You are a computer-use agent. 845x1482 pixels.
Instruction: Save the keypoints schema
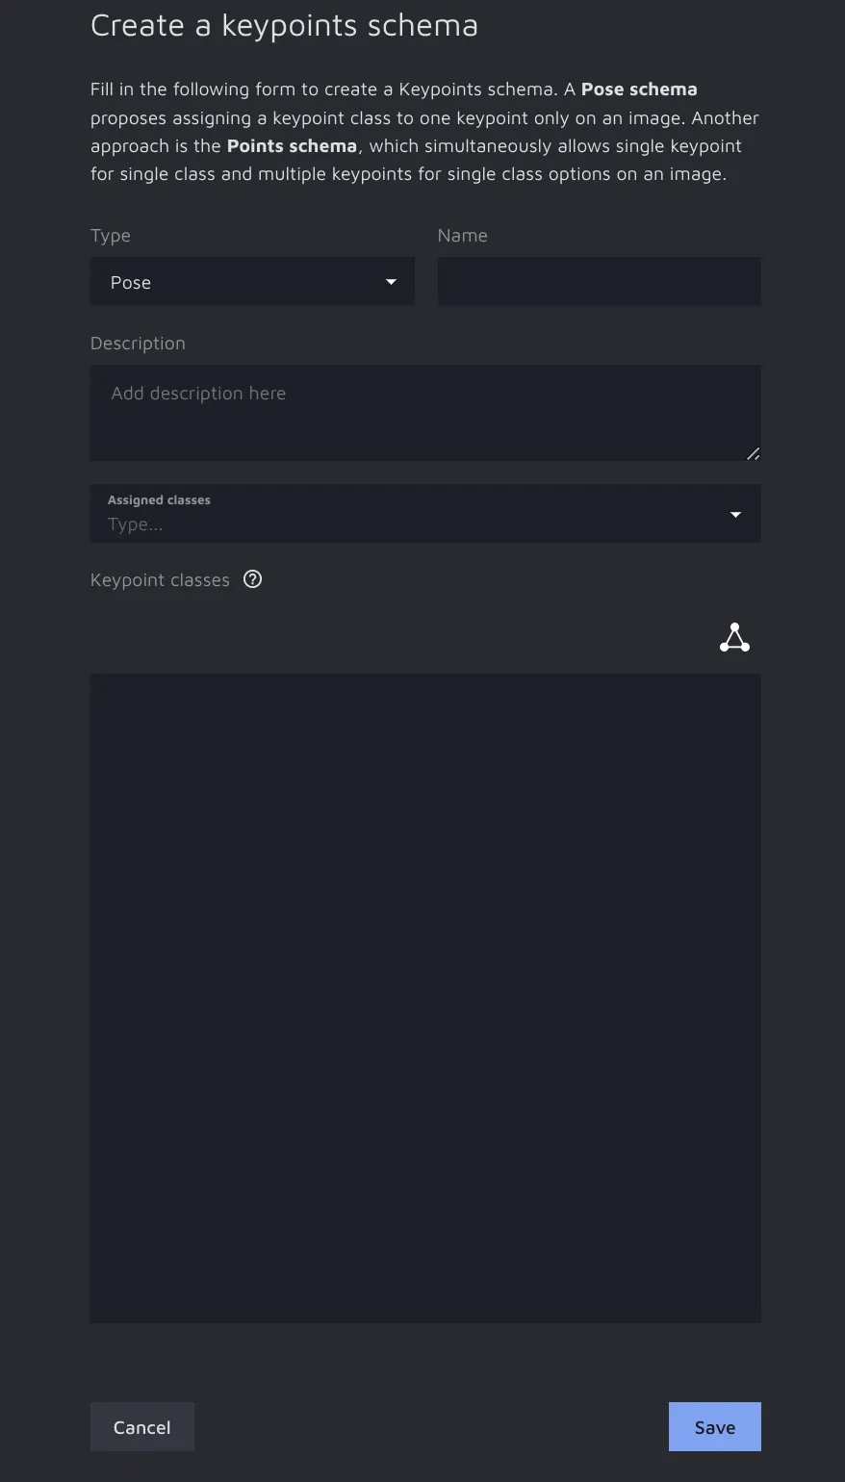click(x=714, y=1426)
